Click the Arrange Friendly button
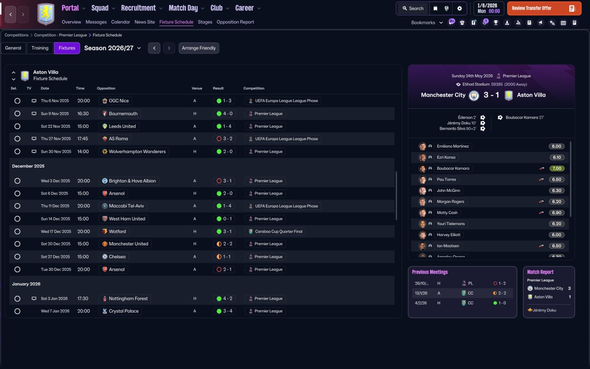Screen dimensions: 590x369 pos(199,48)
